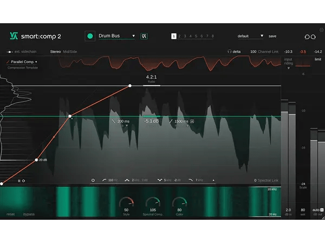Viewport: 325px width, 243px height.
Task: Toggle the sidechain filter power button
Action: [x=93, y=180]
